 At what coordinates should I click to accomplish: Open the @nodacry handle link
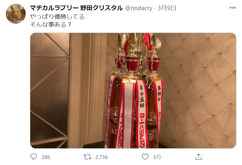point(139,8)
